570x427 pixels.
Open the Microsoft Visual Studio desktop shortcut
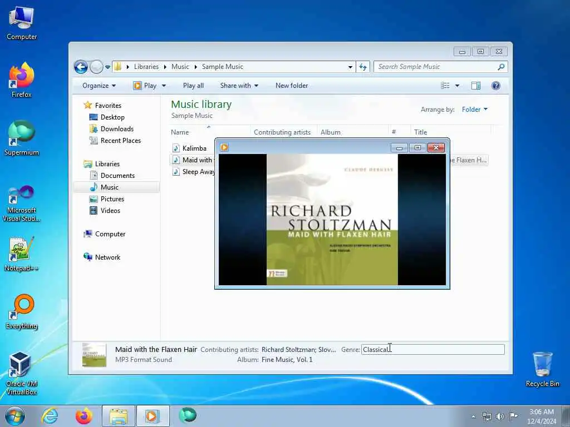pyautogui.click(x=22, y=203)
